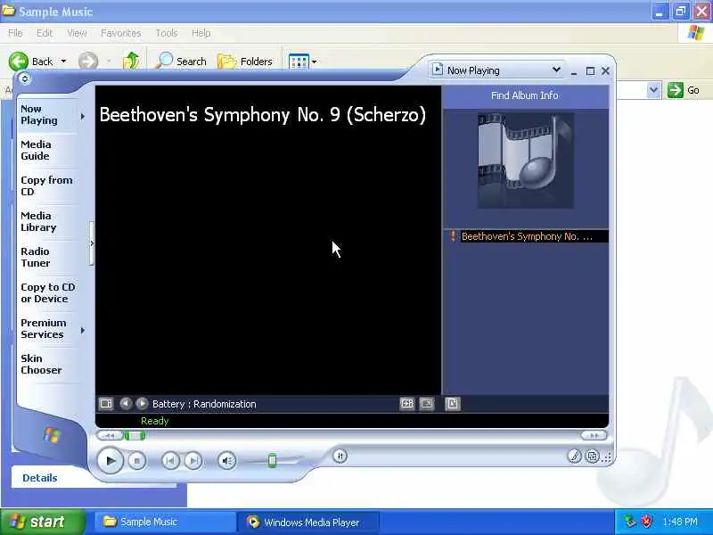The width and height of the screenshot is (713, 535).
Task: Click the Go button in Explorer
Action: coord(684,90)
